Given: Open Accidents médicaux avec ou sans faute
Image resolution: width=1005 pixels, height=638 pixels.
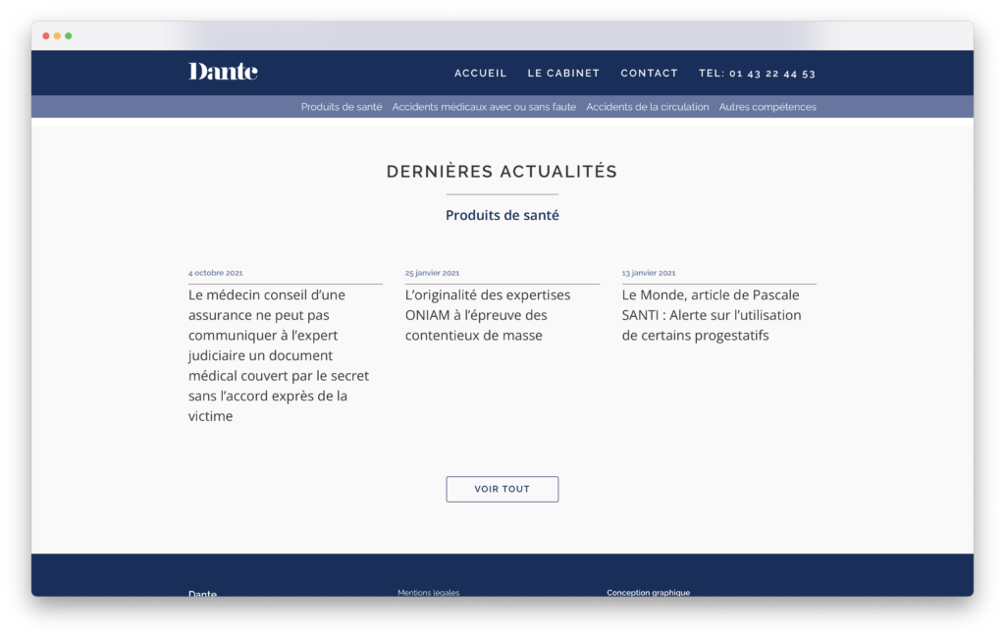Looking at the screenshot, I should (484, 107).
